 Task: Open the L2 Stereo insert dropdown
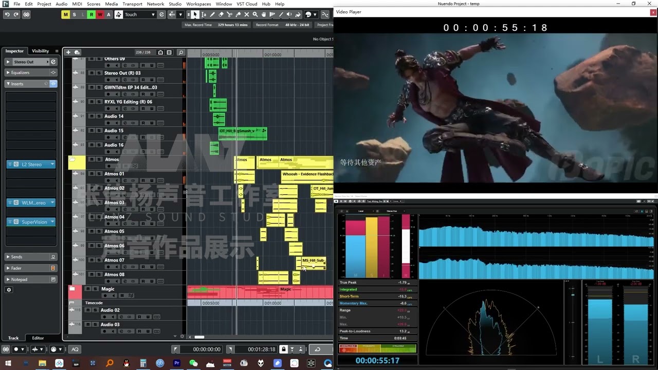click(52, 164)
